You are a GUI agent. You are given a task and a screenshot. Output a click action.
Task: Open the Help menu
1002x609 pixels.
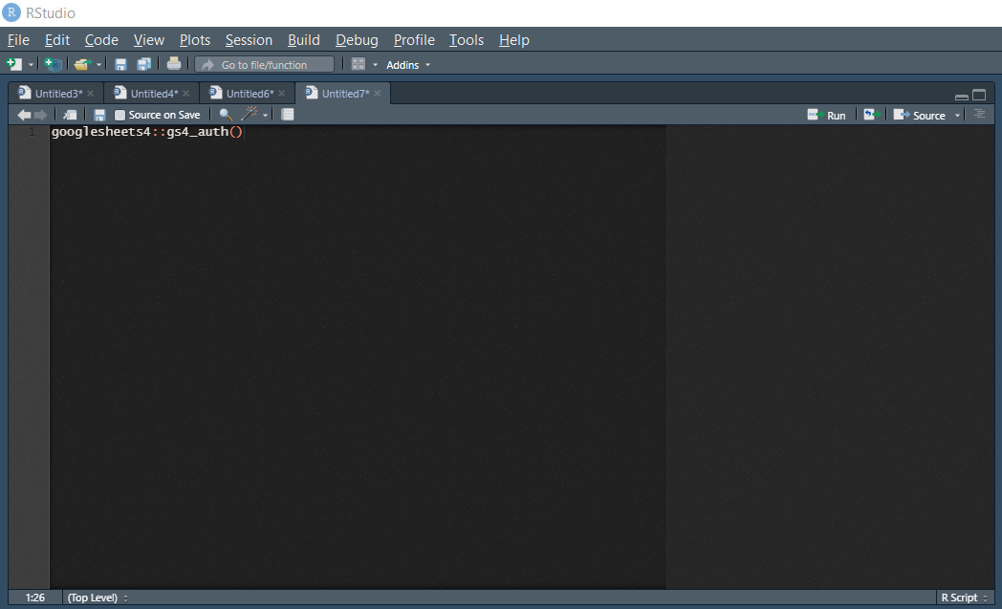513,39
